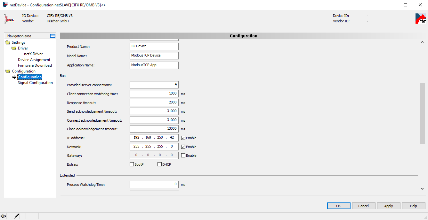Click the OK button
Viewport: 428px width, 220px height.
[x=339, y=206]
